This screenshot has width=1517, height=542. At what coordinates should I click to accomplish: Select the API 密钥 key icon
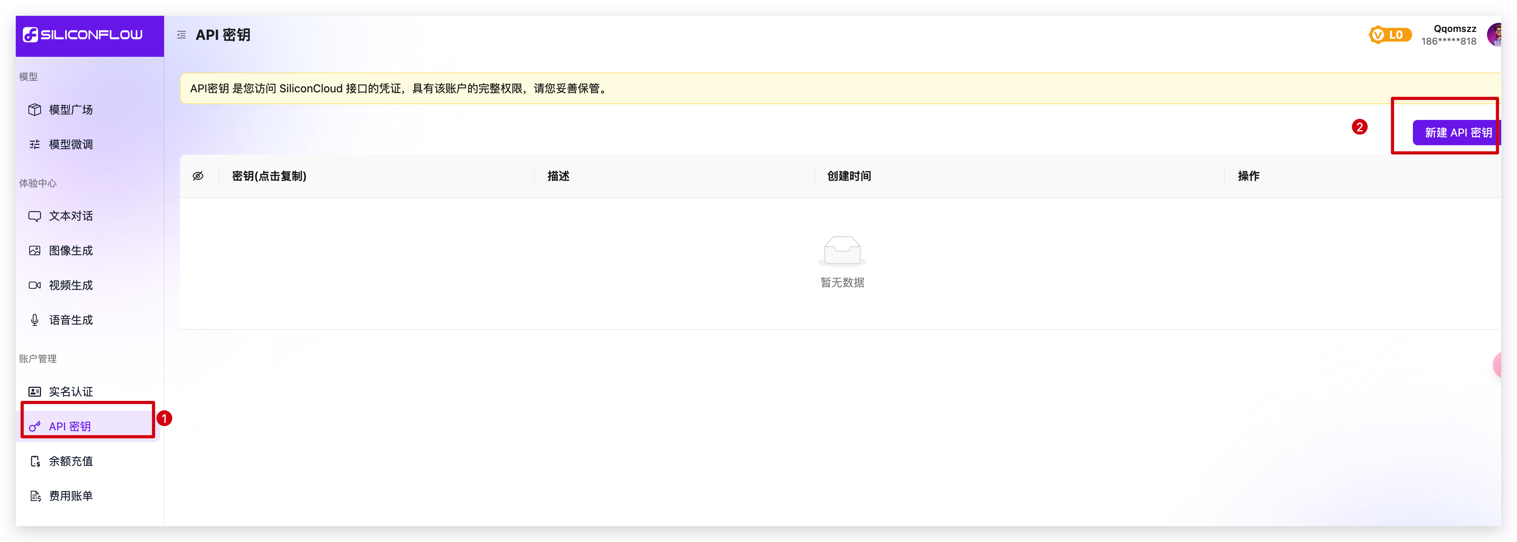point(35,426)
